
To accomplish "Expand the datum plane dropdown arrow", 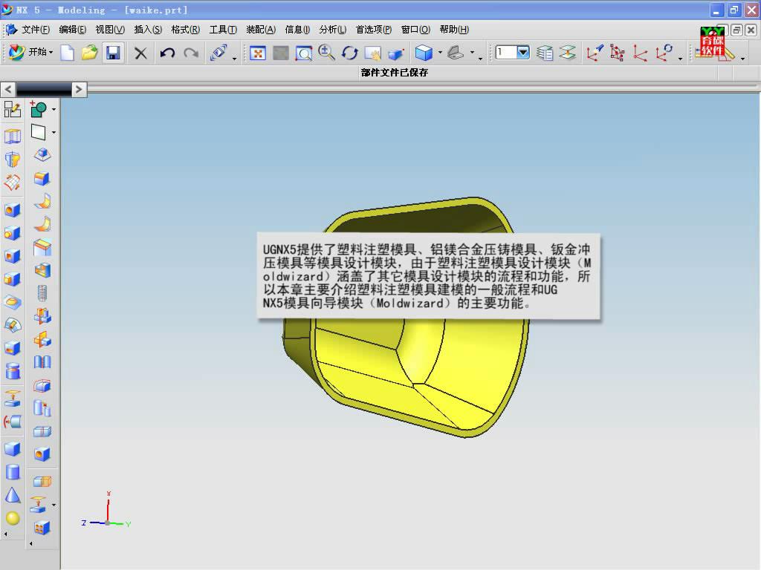I will [54, 132].
